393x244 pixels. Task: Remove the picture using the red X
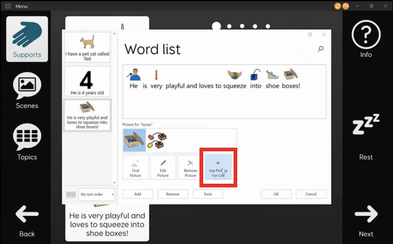click(191, 168)
